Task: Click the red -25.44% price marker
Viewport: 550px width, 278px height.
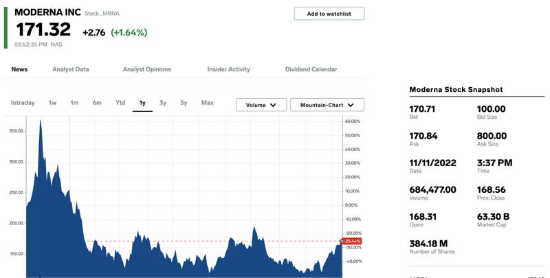Action: point(351,241)
